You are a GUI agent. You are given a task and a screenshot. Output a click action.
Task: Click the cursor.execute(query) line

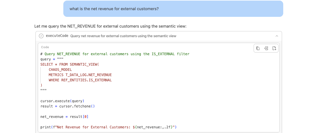(62, 101)
